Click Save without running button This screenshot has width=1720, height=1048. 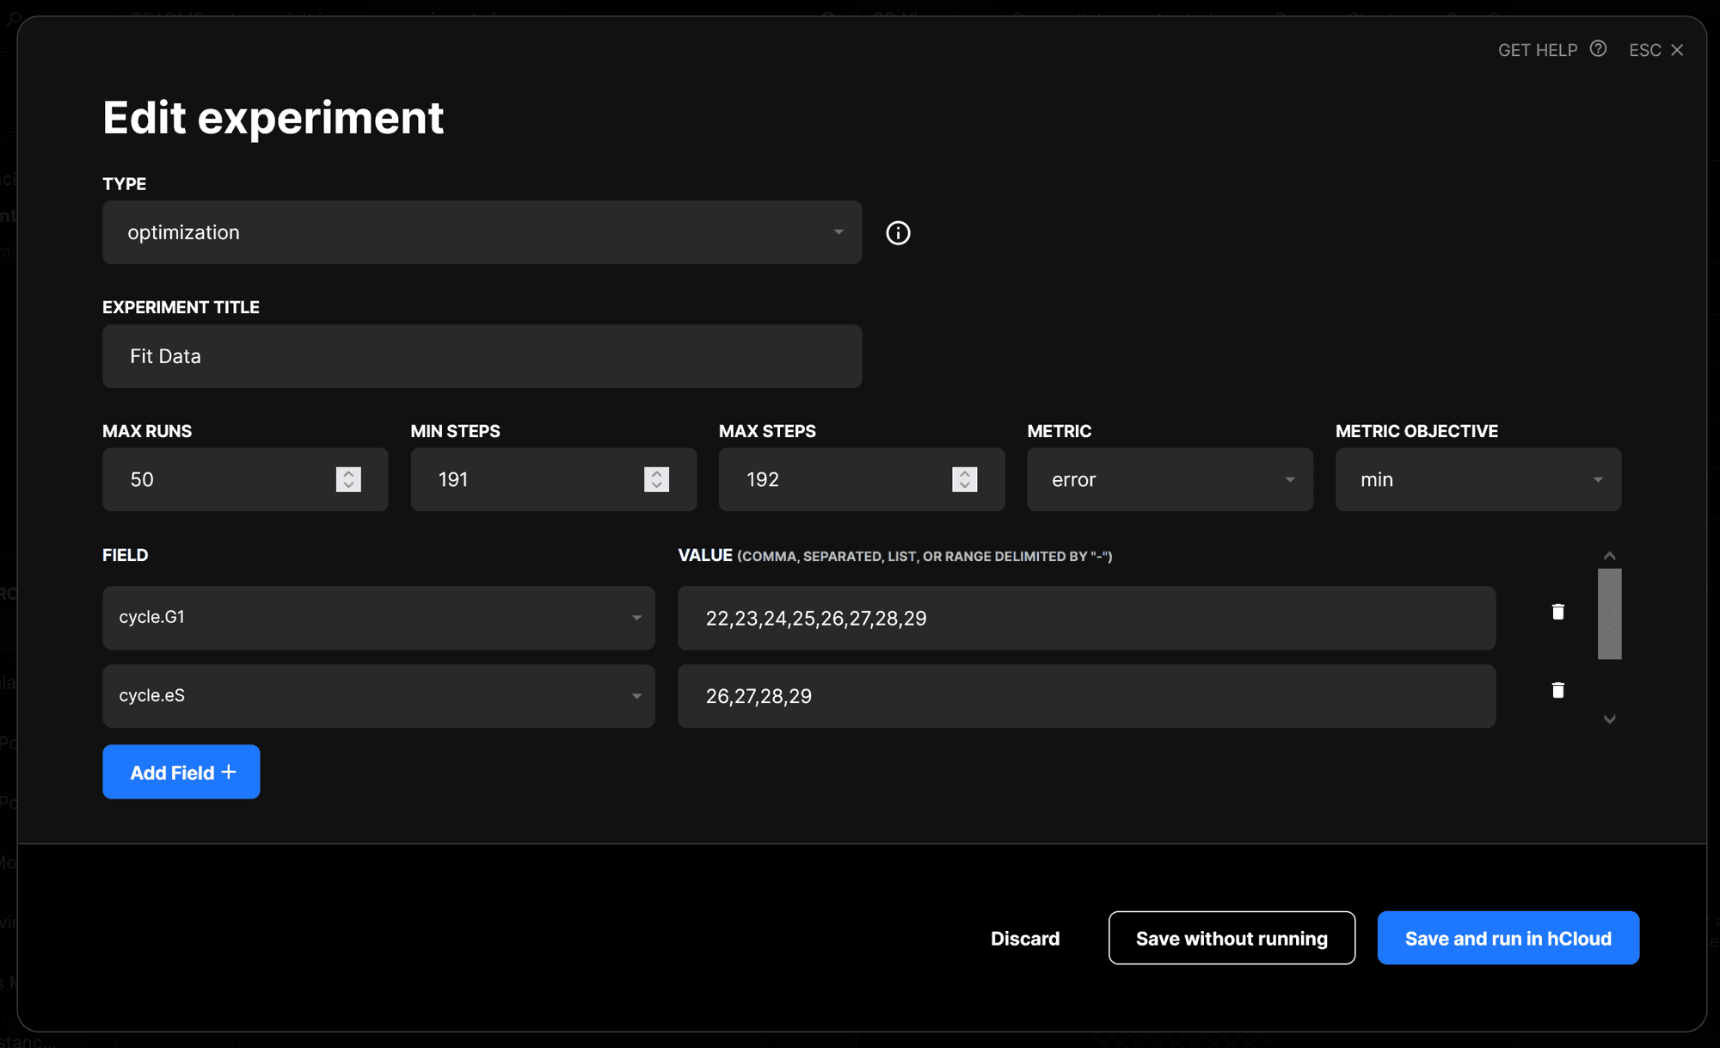point(1232,938)
